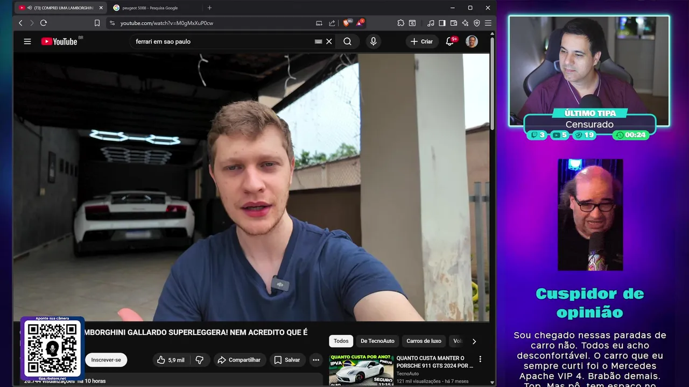Click the YouTube search magnifier button

[x=348, y=41]
